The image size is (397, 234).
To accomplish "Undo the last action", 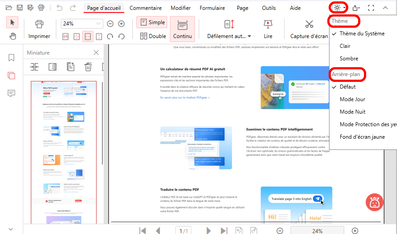I will (x=59, y=8).
